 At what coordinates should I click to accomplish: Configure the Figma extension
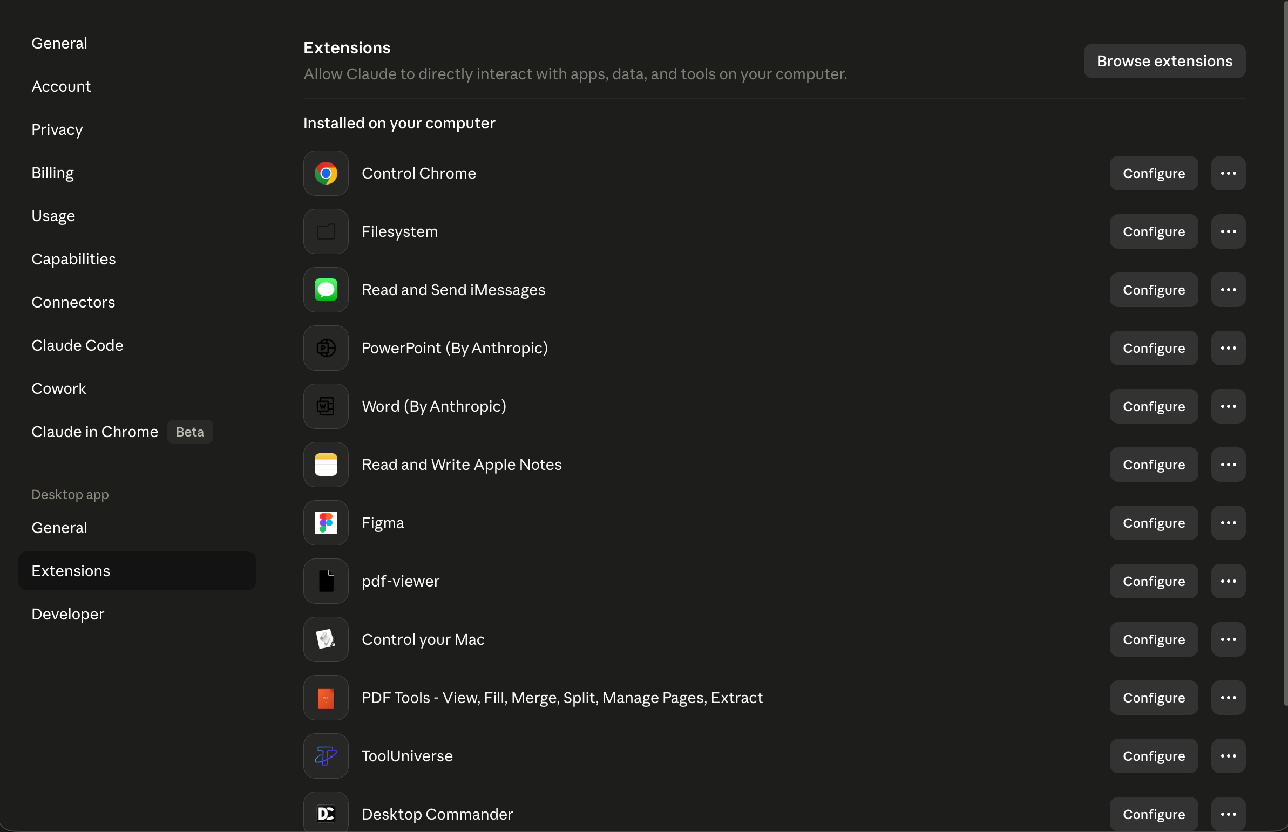[1154, 523]
